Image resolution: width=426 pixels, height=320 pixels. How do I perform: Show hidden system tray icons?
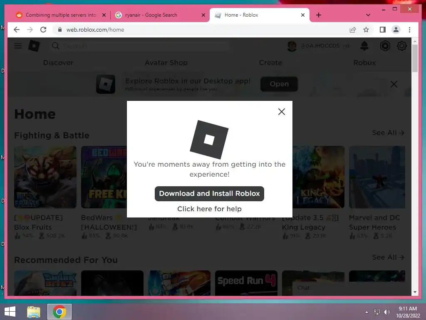pyautogui.click(x=367, y=312)
